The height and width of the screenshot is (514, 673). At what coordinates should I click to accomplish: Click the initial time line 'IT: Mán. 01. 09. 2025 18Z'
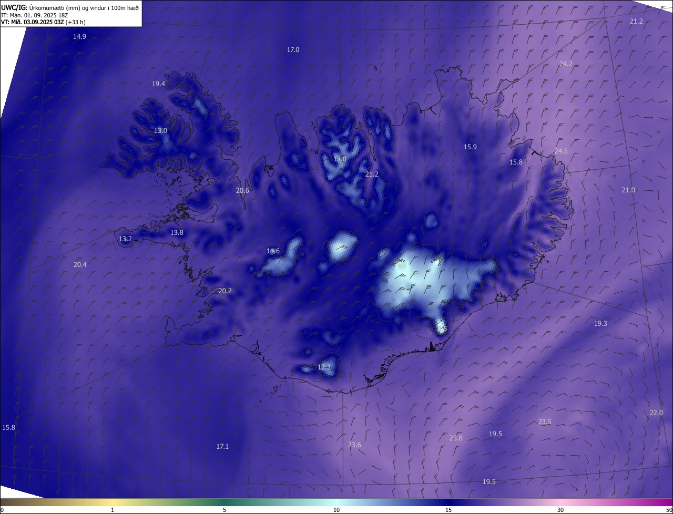click(34, 15)
